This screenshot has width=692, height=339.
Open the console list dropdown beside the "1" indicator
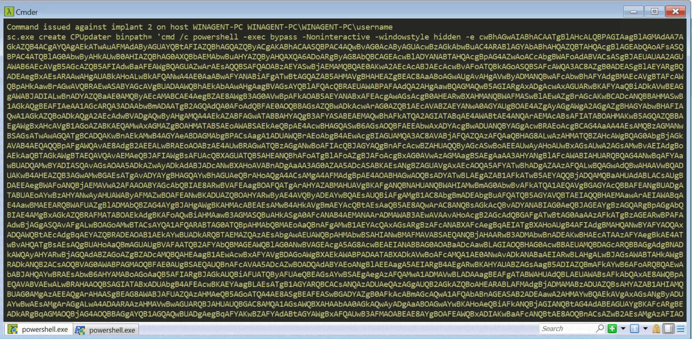click(x=644, y=328)
